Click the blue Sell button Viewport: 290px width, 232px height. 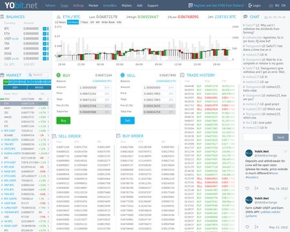pos(128,121)
